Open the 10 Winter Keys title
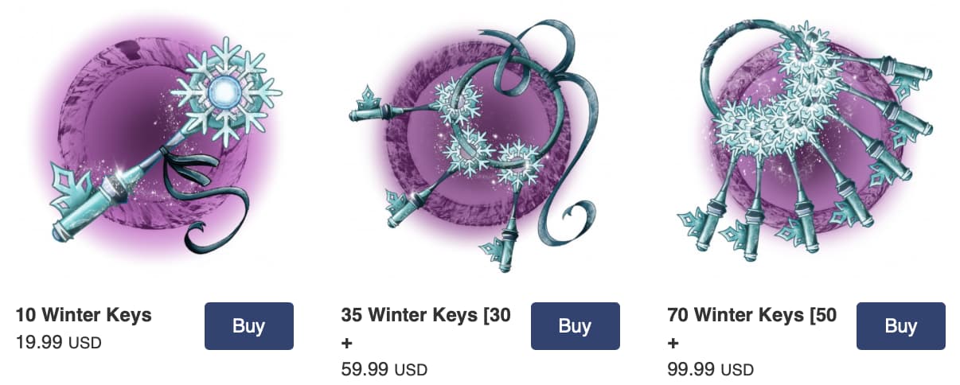 click(x=84, y=315)
